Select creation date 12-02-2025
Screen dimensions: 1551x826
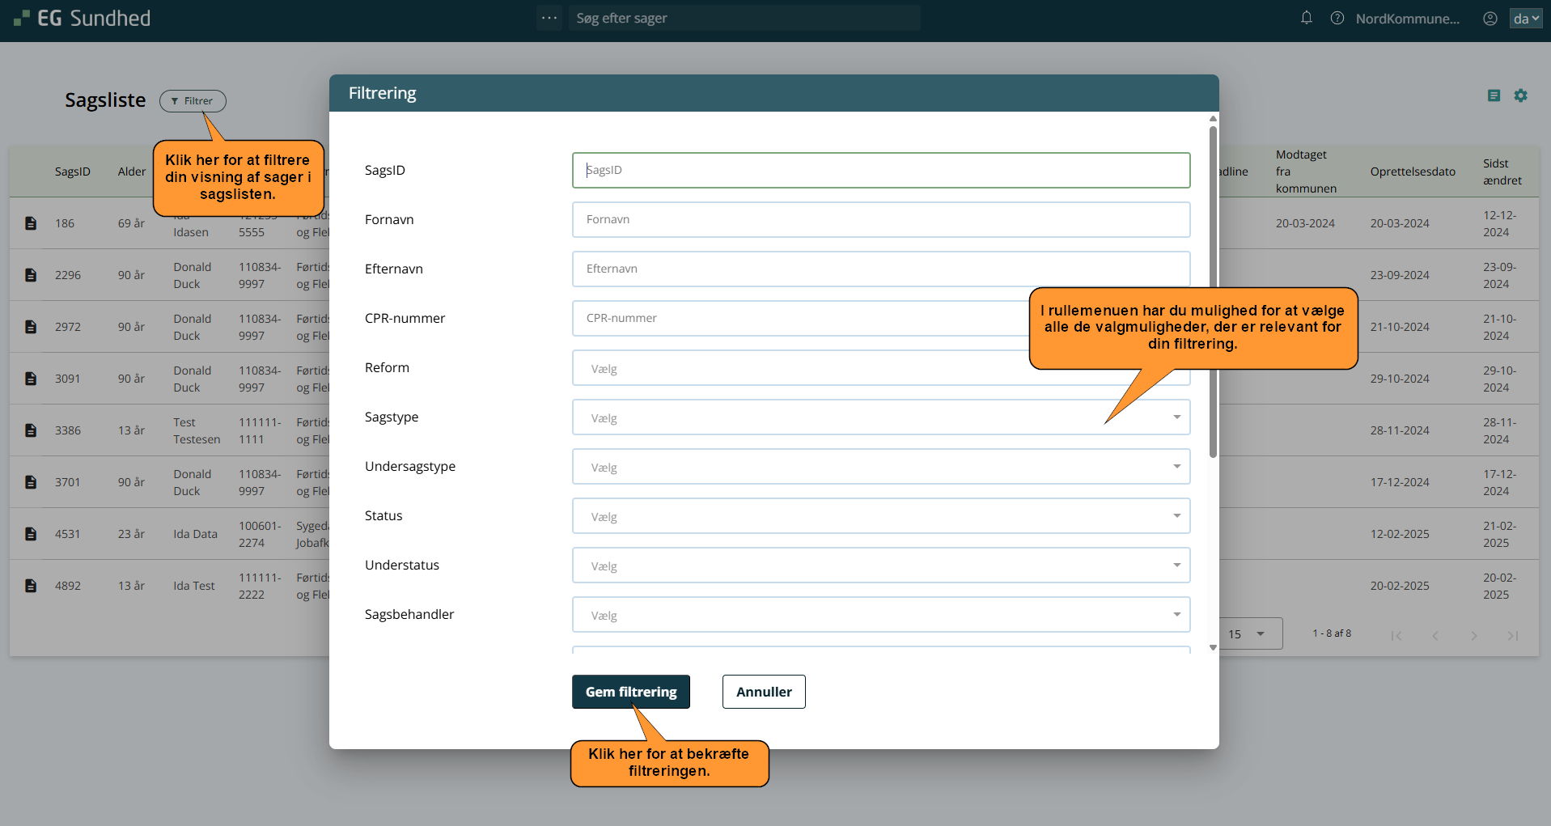(x=1400, y=534)
